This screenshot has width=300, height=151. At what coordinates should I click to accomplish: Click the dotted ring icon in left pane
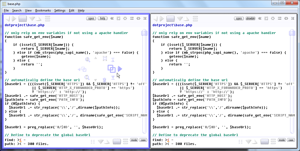tap(125, 18)
